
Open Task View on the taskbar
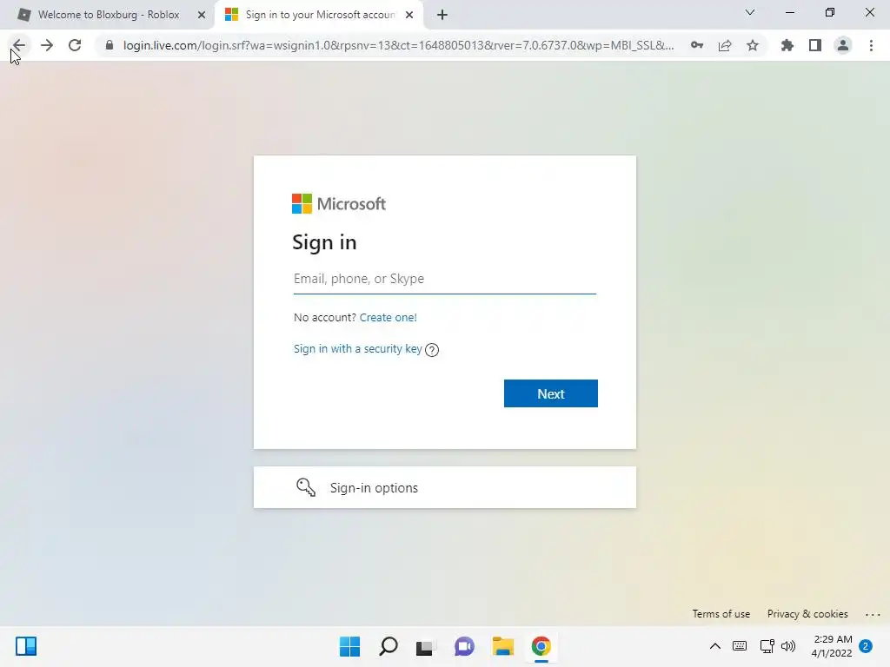(x=426, y=647)
